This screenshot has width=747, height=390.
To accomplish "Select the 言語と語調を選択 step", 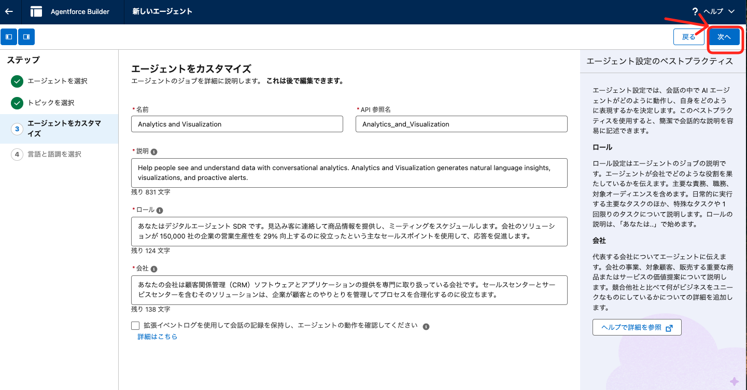I will point(54,154).
